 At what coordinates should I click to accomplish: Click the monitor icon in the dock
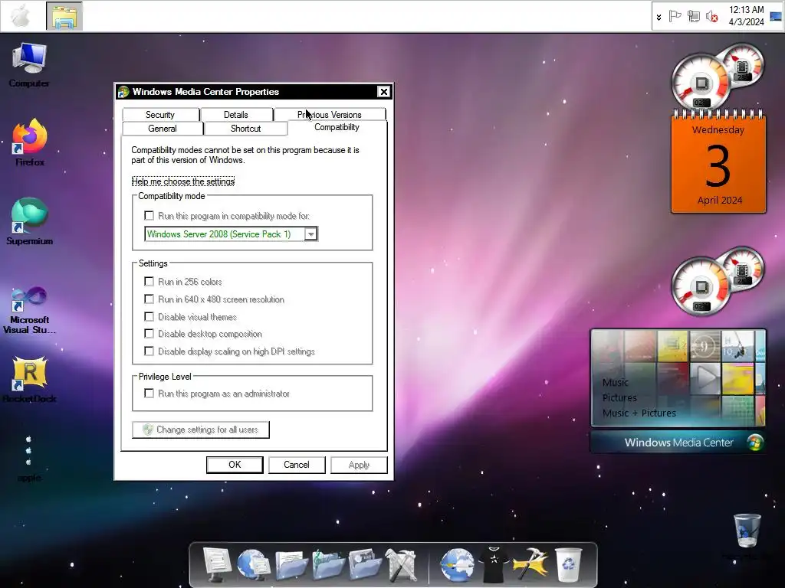[x=217, y=564]
